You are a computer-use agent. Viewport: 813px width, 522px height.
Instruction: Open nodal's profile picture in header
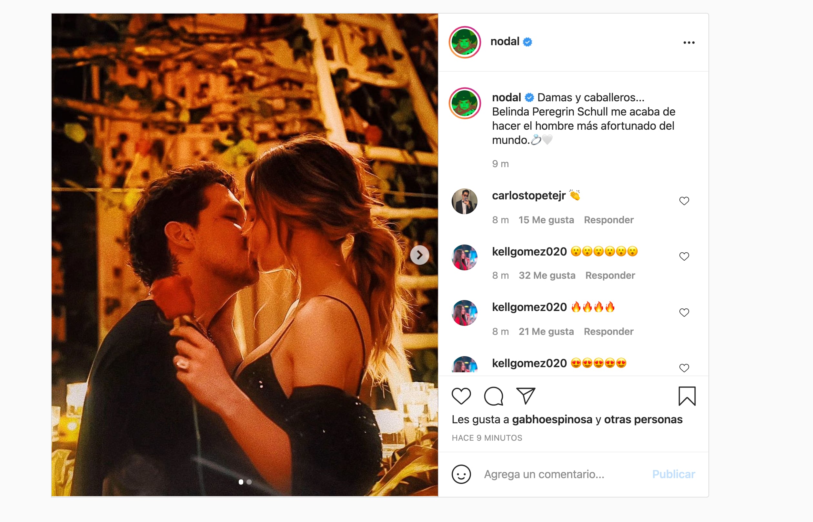coord(465,42)
